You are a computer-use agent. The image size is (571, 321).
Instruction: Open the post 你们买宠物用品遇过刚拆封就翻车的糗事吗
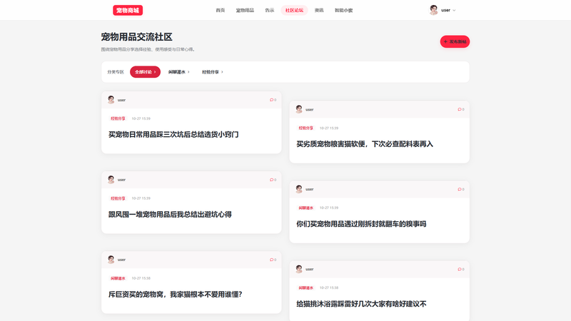tap(361, 224)
